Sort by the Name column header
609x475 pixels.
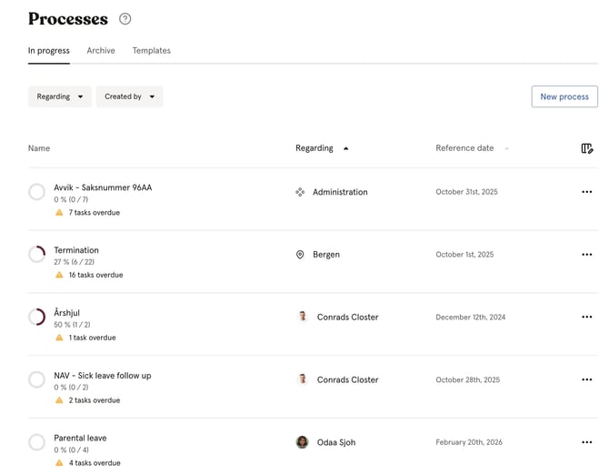pos(39,148)
